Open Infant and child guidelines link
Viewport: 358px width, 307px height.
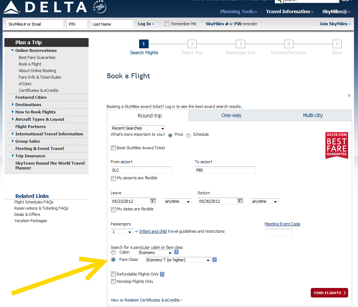point(153,231)
